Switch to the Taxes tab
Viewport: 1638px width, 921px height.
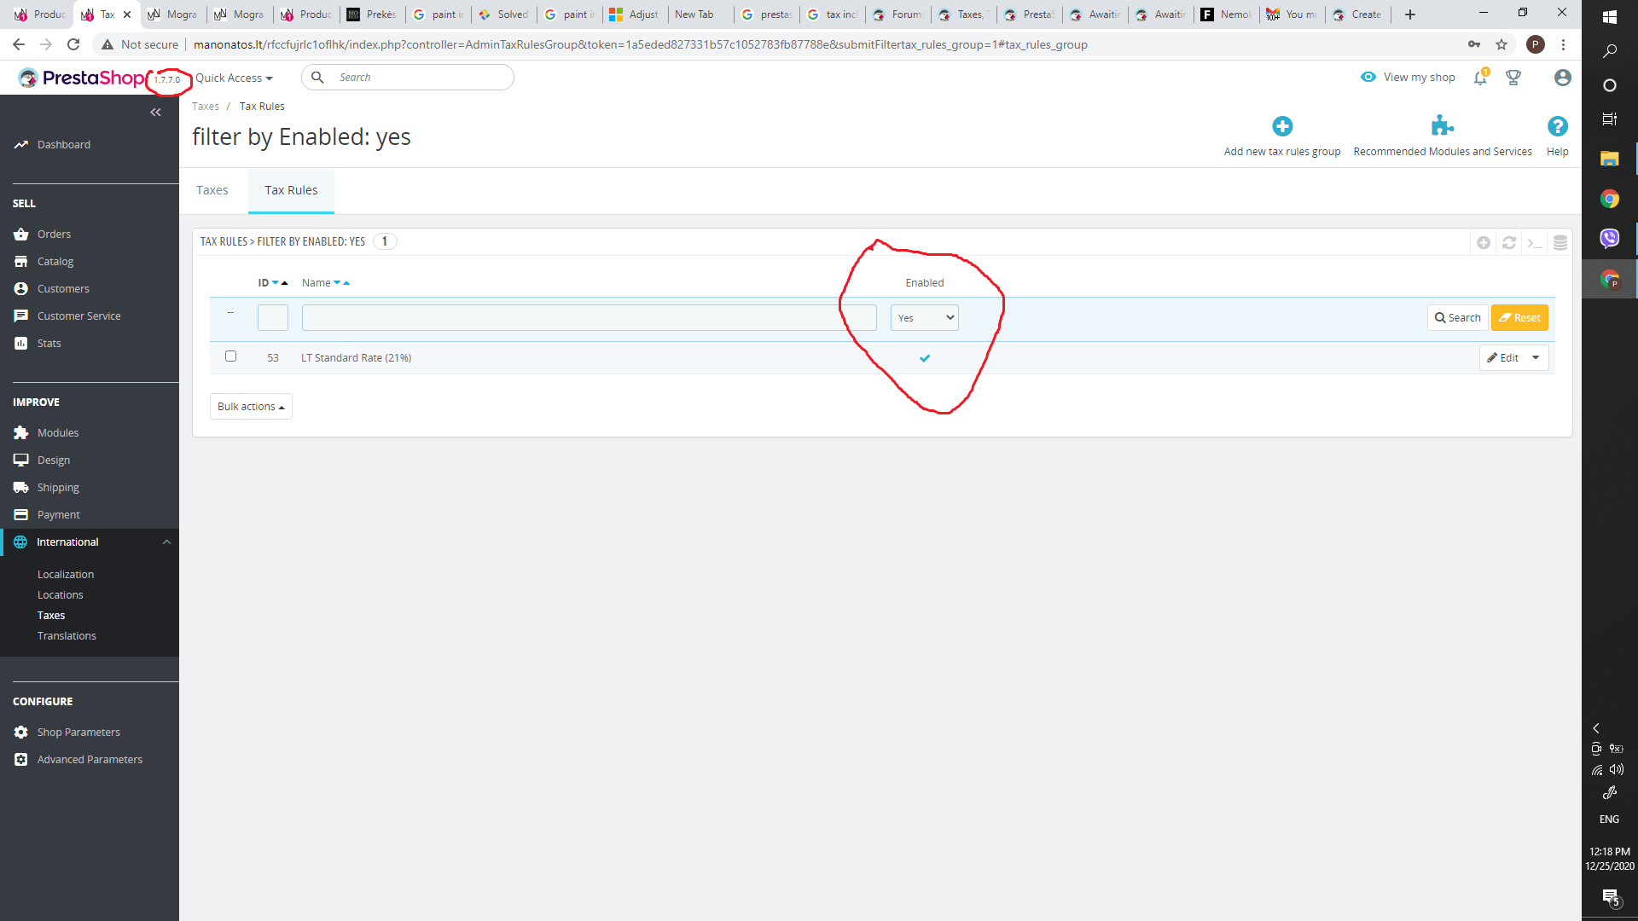tap(212, 190)
